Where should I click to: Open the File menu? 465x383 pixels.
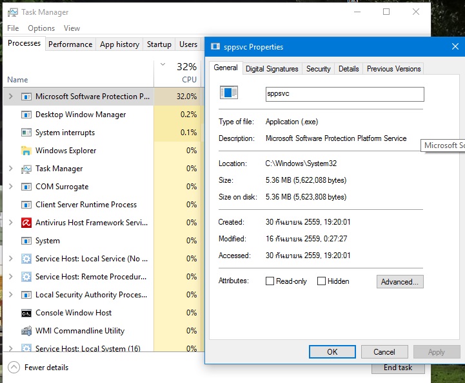tap(13, 28)
